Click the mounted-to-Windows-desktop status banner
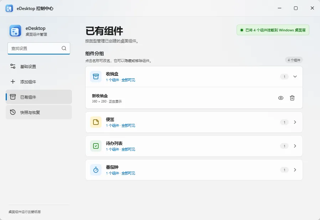The height and width of the screenshot is (220, 320). click(x=273, y=30)
